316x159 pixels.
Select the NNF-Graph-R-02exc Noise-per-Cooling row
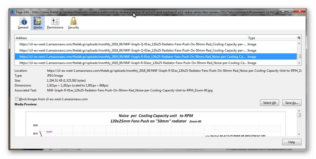click(x=156, y=63)
